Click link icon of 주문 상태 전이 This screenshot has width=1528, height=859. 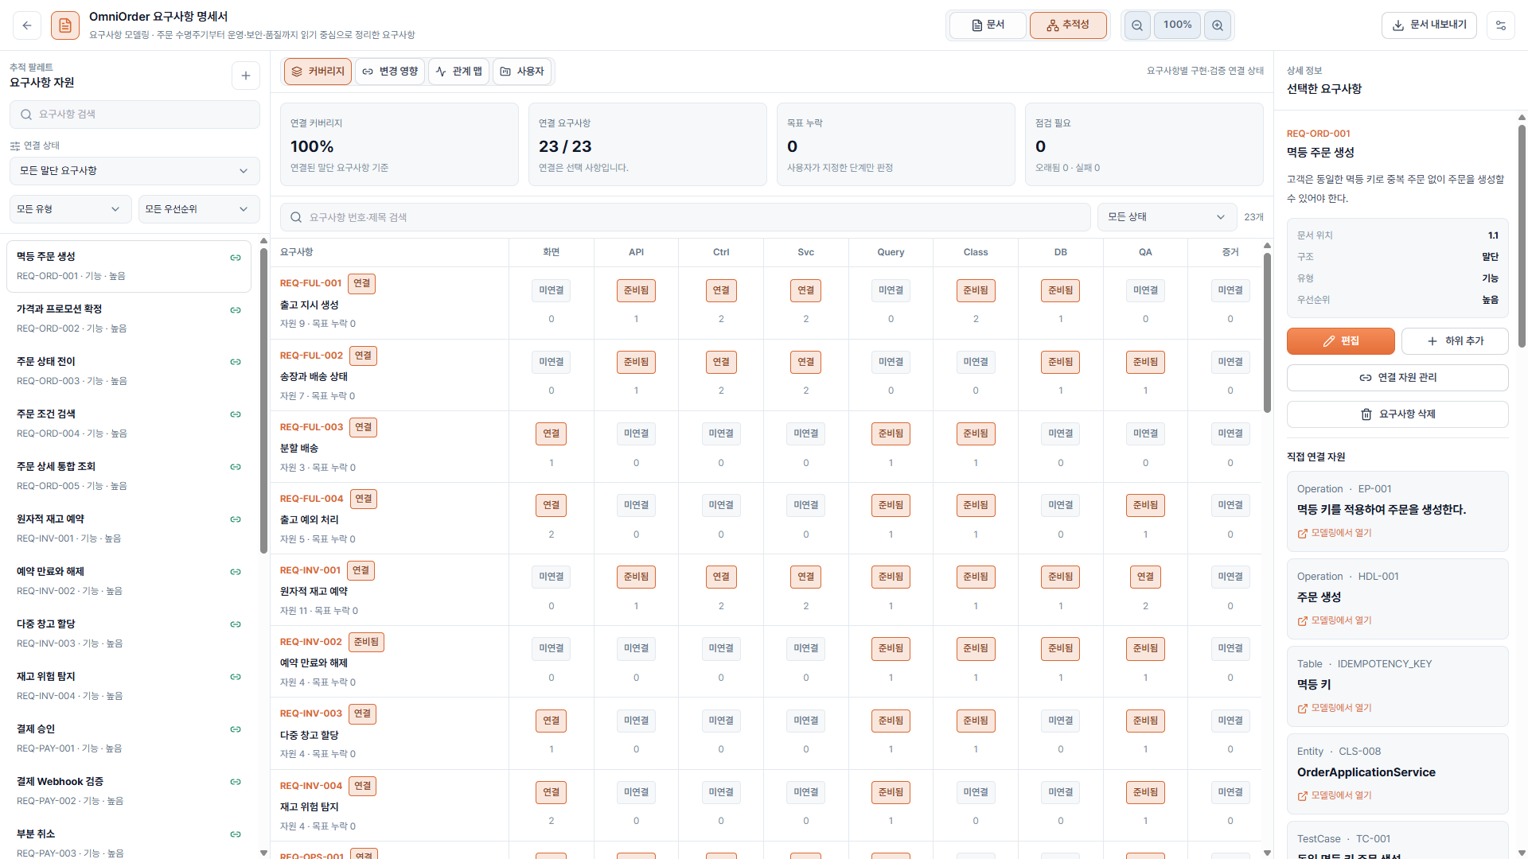(x=236, y=362)
